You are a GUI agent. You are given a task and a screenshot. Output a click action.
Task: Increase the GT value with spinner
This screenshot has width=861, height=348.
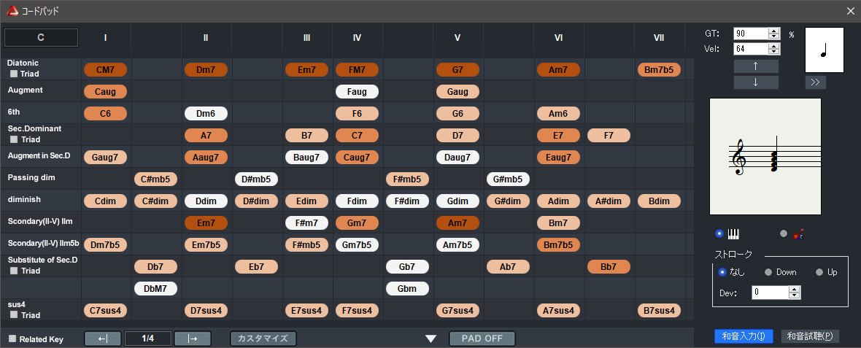[775, 31]
